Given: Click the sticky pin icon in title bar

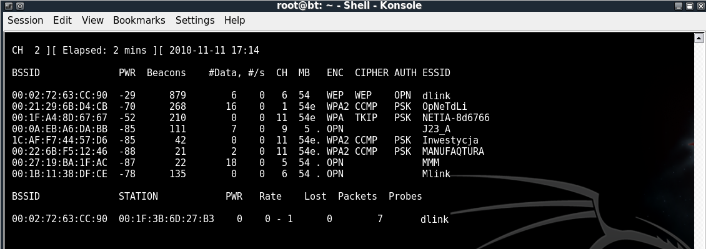Looking at the screenshot, I should click(19, 6).
